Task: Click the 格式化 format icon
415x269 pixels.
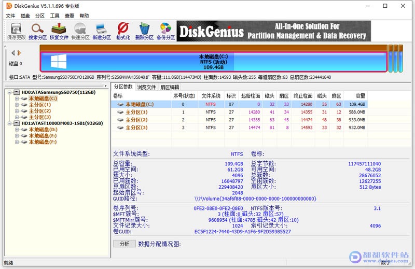Action: (123, 31)
